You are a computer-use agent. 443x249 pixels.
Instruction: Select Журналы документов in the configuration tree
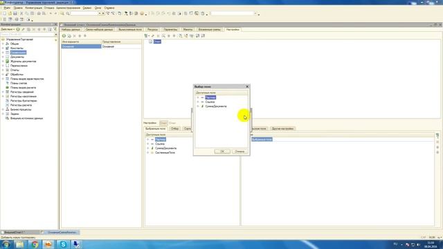[23, 62]
